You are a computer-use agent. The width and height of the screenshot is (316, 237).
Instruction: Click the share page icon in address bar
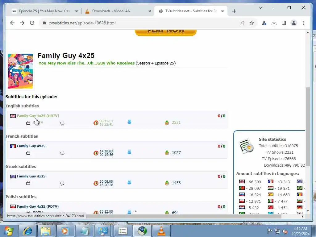tap(242, 23)
